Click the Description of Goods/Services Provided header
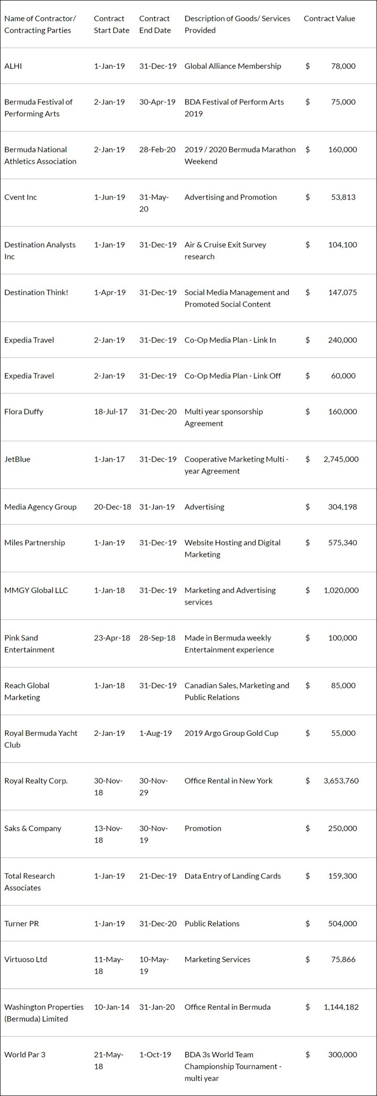Image resolution: width=377 pixels, height=1096 pixels. (237, 25)
